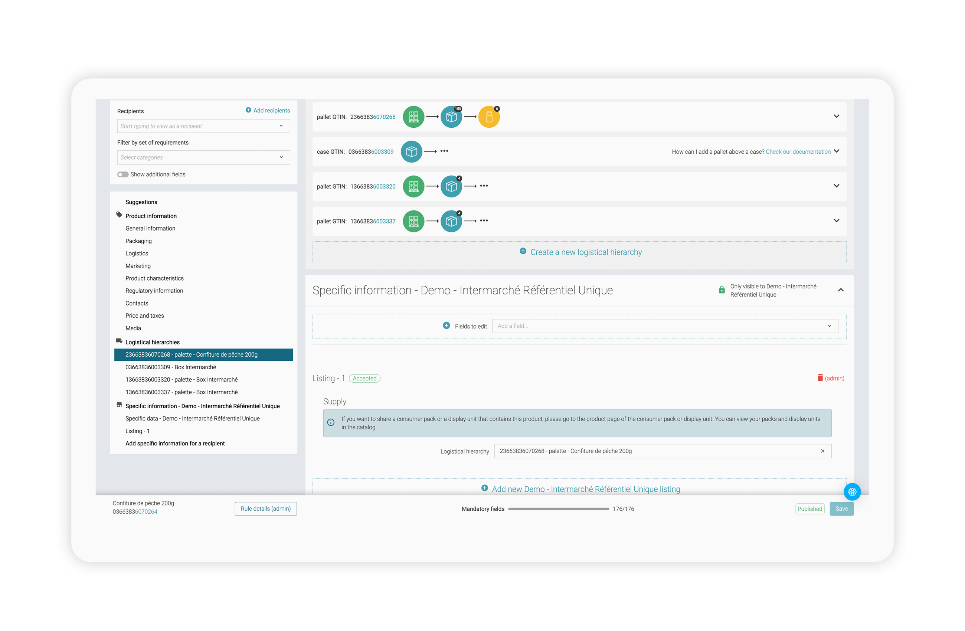Click the plus icon on Create new logistical hierarchy

(523, 251)
